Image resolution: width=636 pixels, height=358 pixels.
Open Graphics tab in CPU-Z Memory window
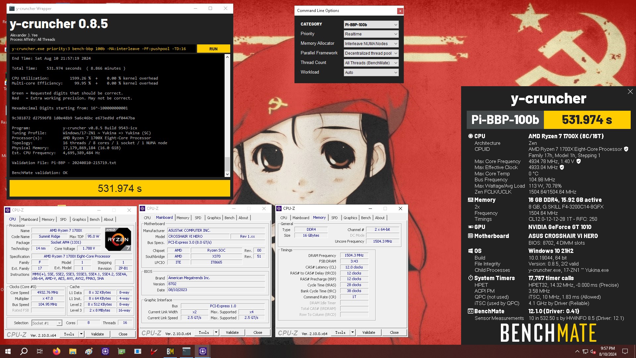[350, 218]
